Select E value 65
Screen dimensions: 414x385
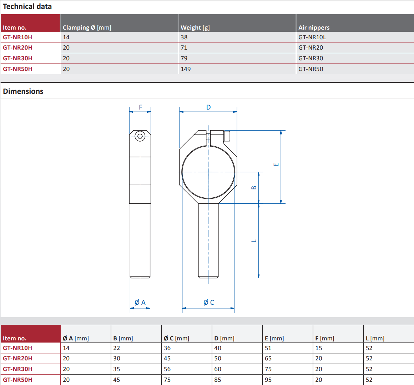(268, 358)
